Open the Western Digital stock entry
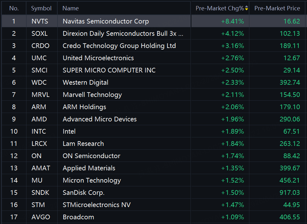 (85, 83)
